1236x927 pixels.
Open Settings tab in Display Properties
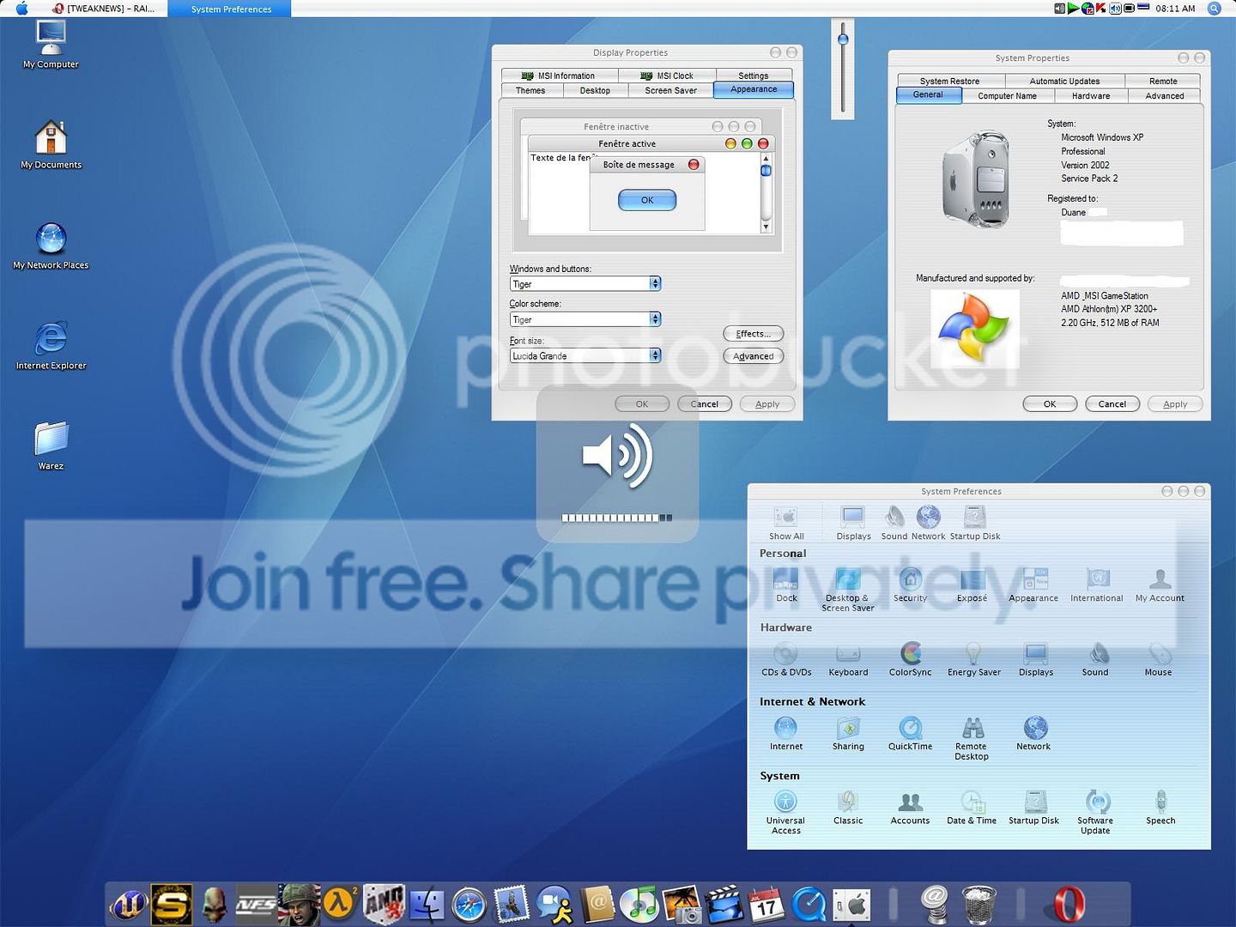pyautogui.click(x=754, y=76)
